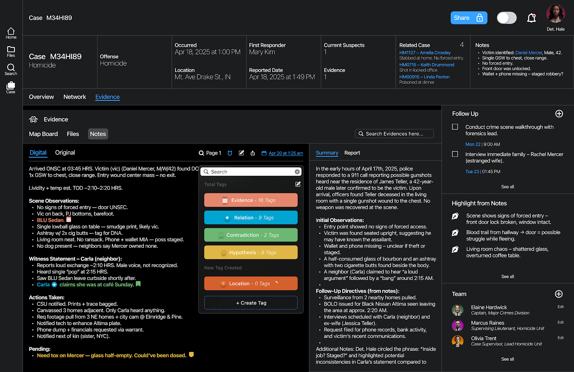Open the Files sub-tab in Evidence
Viewport: 574px width, 372px height.
73,134
